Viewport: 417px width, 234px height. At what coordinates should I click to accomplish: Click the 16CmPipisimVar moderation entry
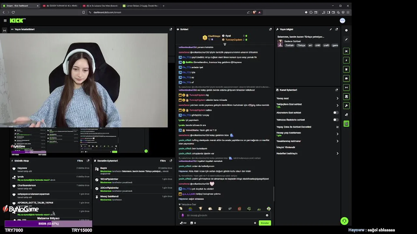[x=109, y=179]
